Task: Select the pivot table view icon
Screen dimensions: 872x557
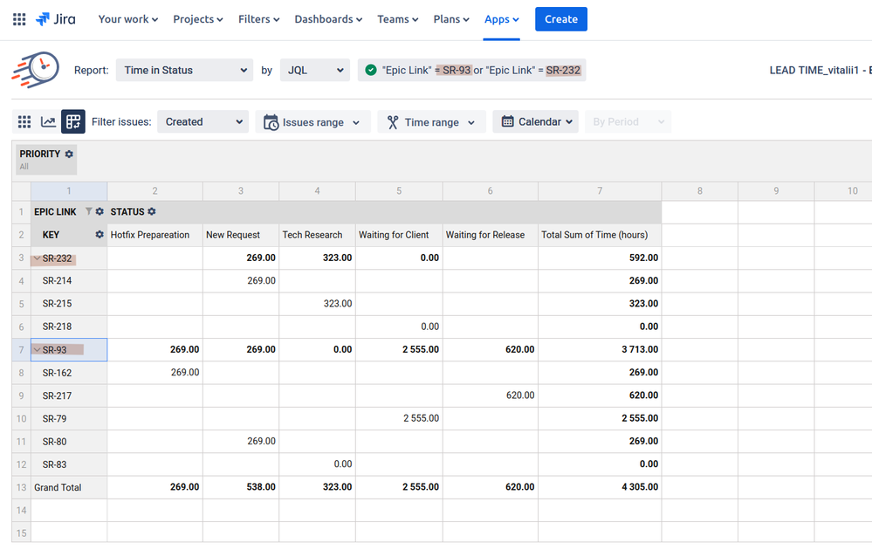Action: point(72,122)
